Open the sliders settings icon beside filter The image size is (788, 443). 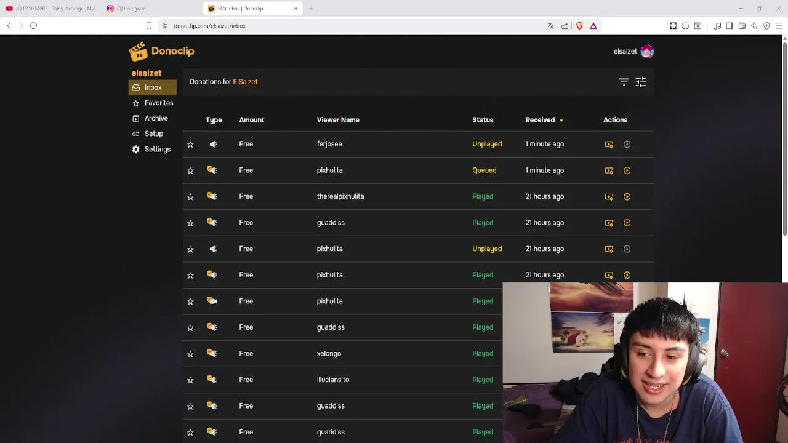click(x=640, y=82)
